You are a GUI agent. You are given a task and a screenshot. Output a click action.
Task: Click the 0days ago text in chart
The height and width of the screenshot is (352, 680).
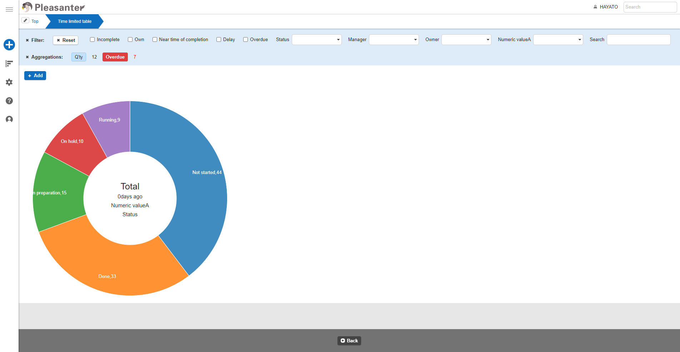click(130, 197)
